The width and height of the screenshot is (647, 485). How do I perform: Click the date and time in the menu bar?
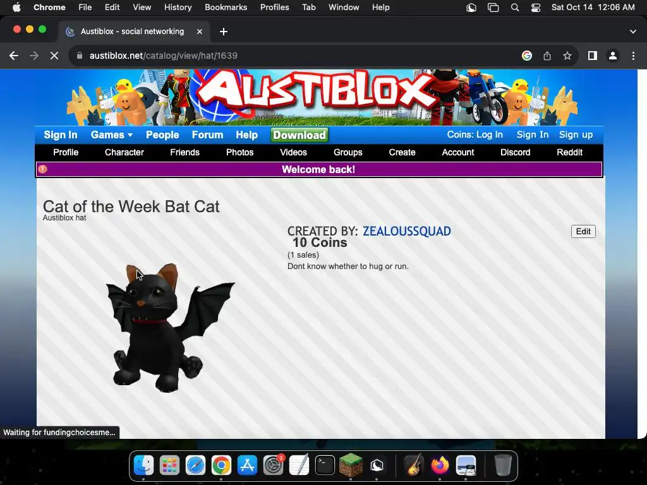point(593,8)
